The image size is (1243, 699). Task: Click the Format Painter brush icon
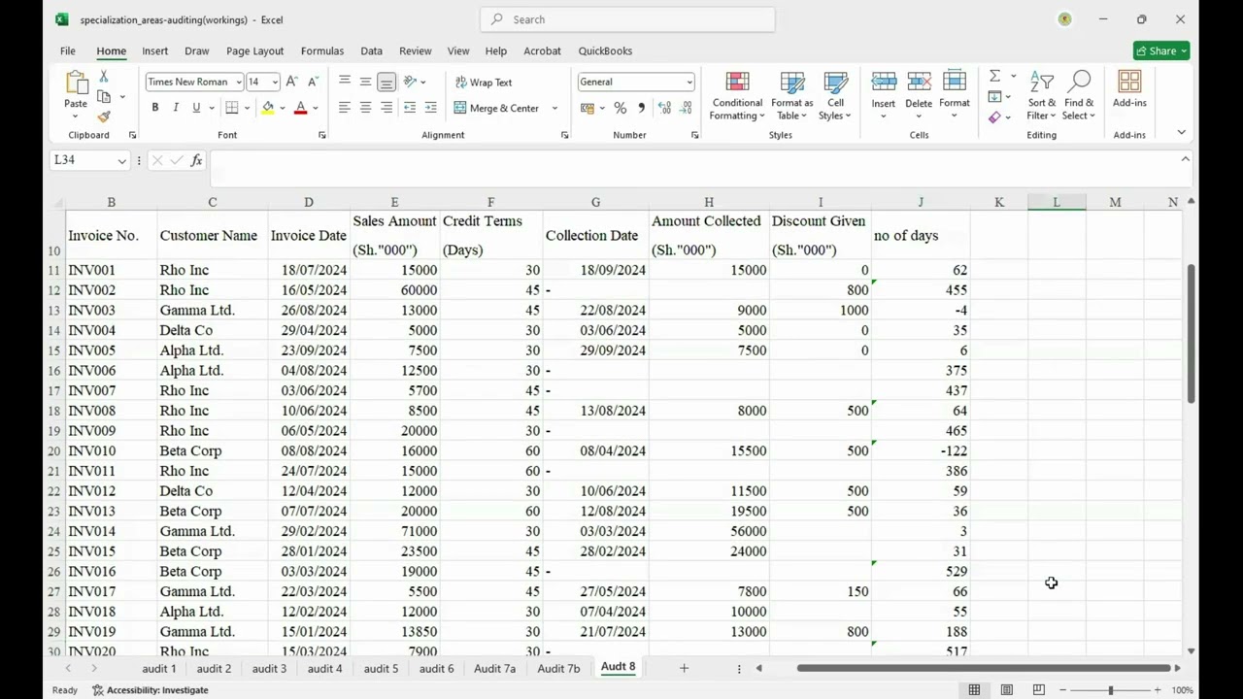(104, 116)
